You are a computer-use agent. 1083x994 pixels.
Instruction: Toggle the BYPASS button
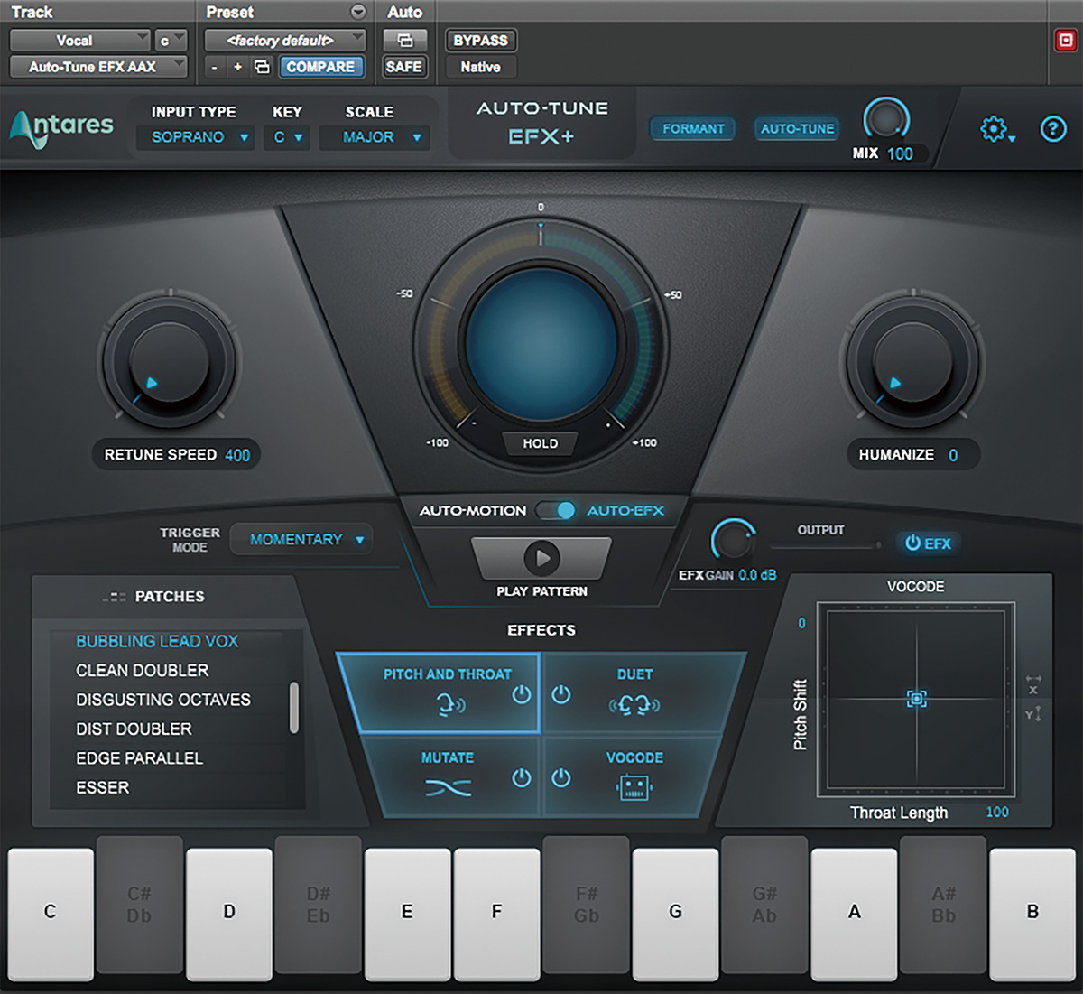click(480, 41)
